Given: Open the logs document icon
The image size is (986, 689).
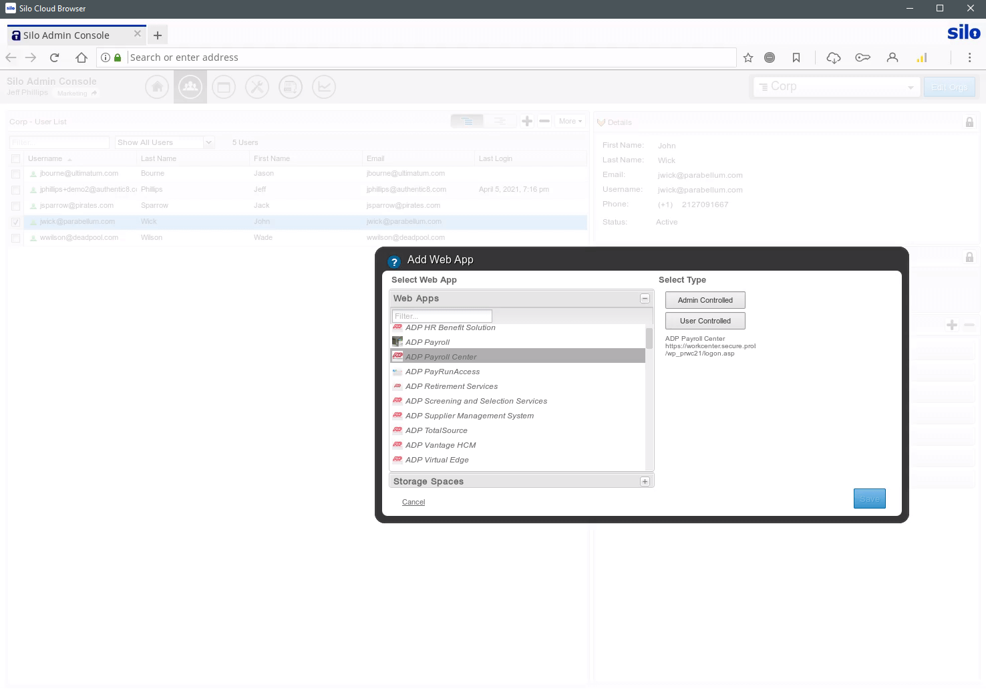Looking at the screenshot, I should [291, 87].
